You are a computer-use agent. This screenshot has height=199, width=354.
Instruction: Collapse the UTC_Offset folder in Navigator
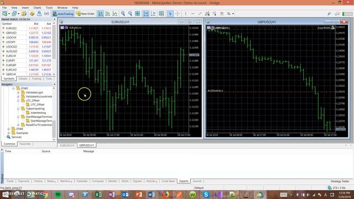[18, 101]
